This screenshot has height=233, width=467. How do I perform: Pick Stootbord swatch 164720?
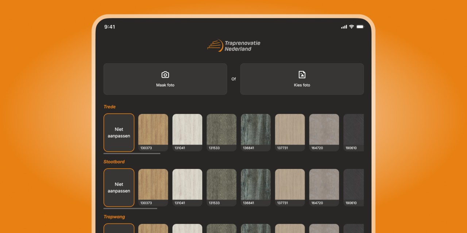tap(324, 187)
